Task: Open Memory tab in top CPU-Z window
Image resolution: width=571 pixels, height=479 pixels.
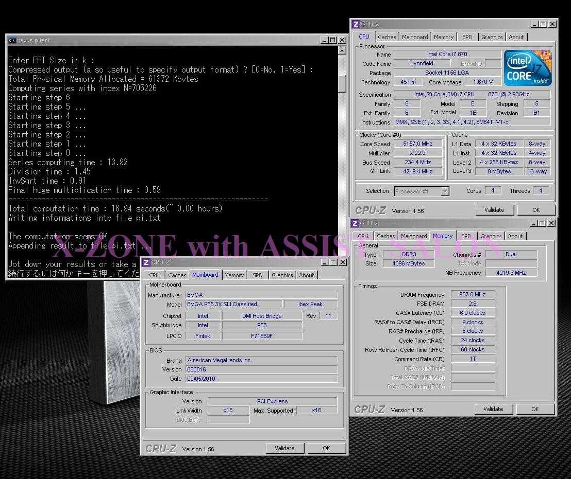Action: (444, 37)
